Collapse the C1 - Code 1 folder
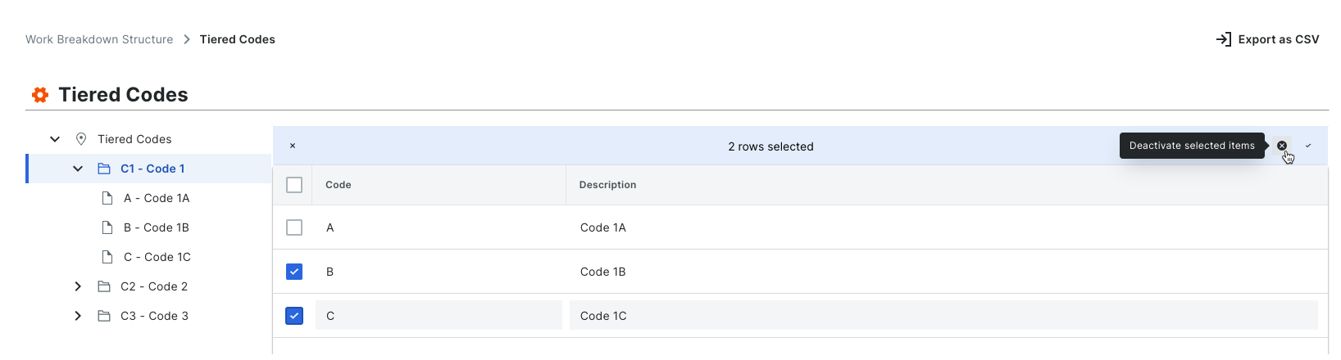Image resolution: width=1341 pixels, height=360 pixels. click(x=78, y=169)
